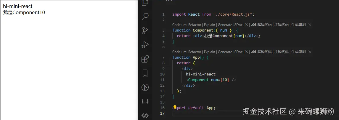Dismiss Codeium lens X above function App
The height and width of the screenshot is (120, 339).
tap(246, 52)
